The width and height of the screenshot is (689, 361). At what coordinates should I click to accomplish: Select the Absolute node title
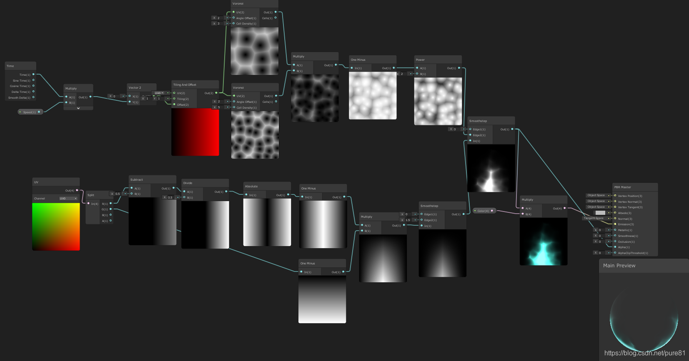(251, 186)
